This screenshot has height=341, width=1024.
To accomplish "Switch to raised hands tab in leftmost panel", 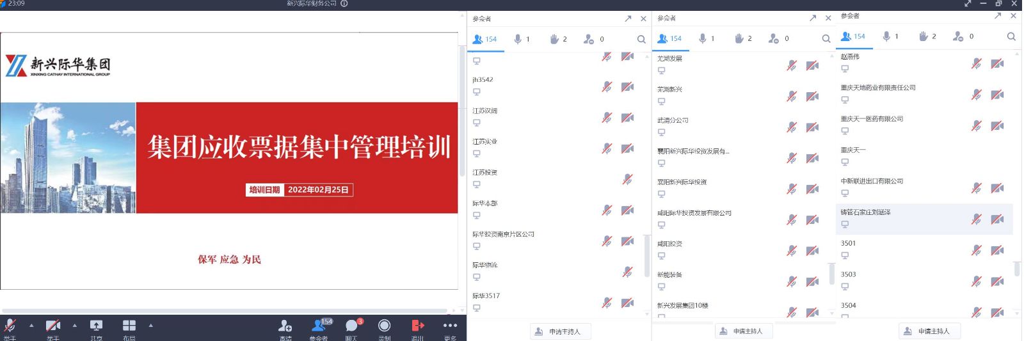I will point(558,40).
